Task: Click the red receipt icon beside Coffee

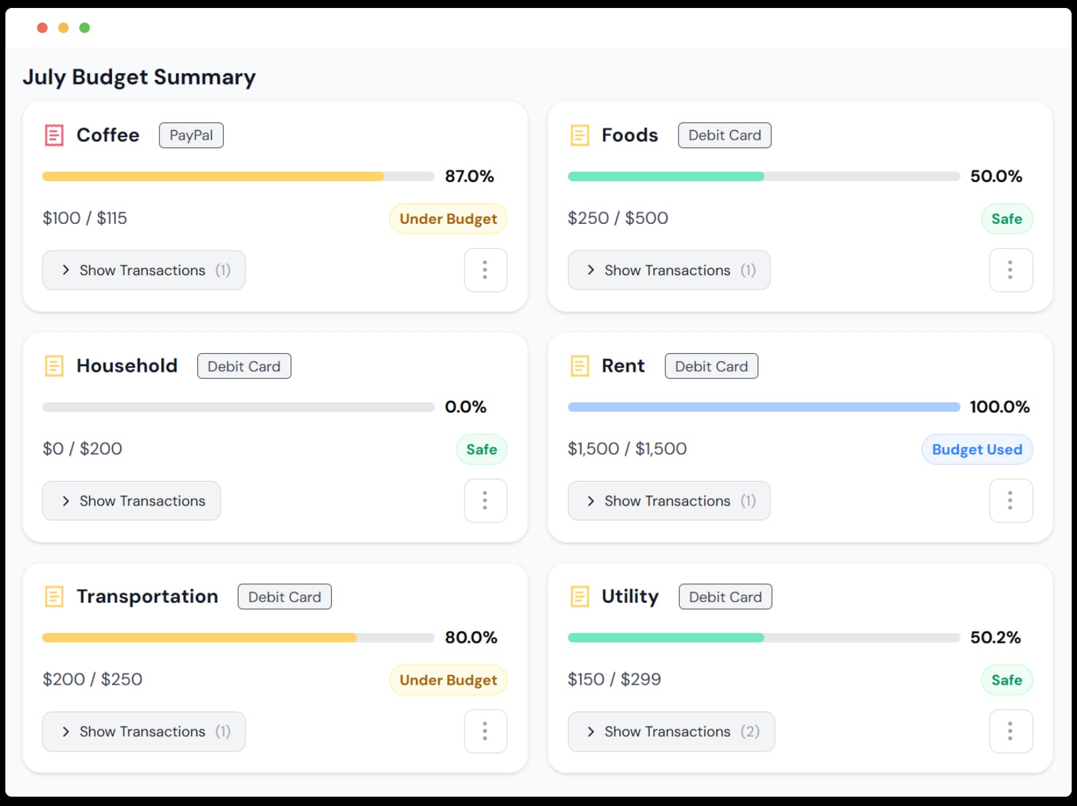Action: coord(54,135)
